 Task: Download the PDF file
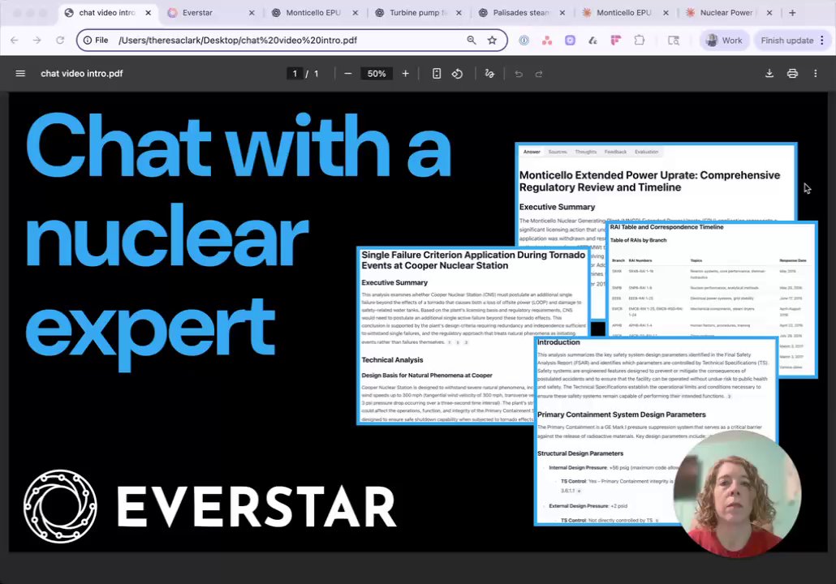tap(769, 74)
